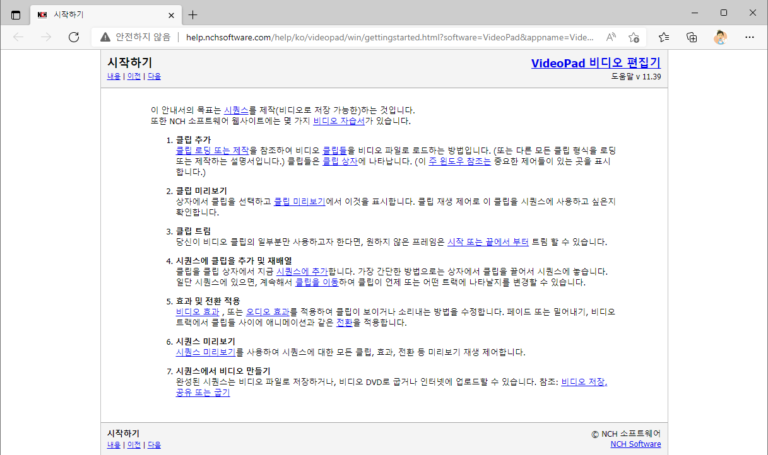Open the 클립 상자 link
Viewport: 768px width, 455px height.
(x=341, y=161)
